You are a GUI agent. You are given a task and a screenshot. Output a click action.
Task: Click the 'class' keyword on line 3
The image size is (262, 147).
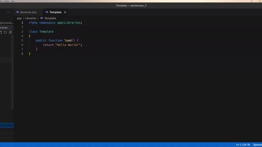click(33, 31)
